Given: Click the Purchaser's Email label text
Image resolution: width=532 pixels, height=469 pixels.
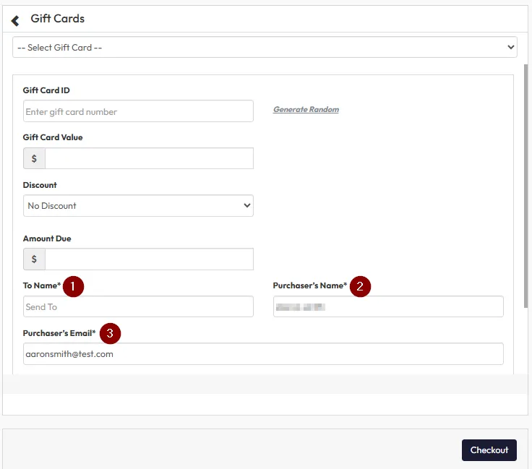Looking at the screenshot, I should click(59, 333).
